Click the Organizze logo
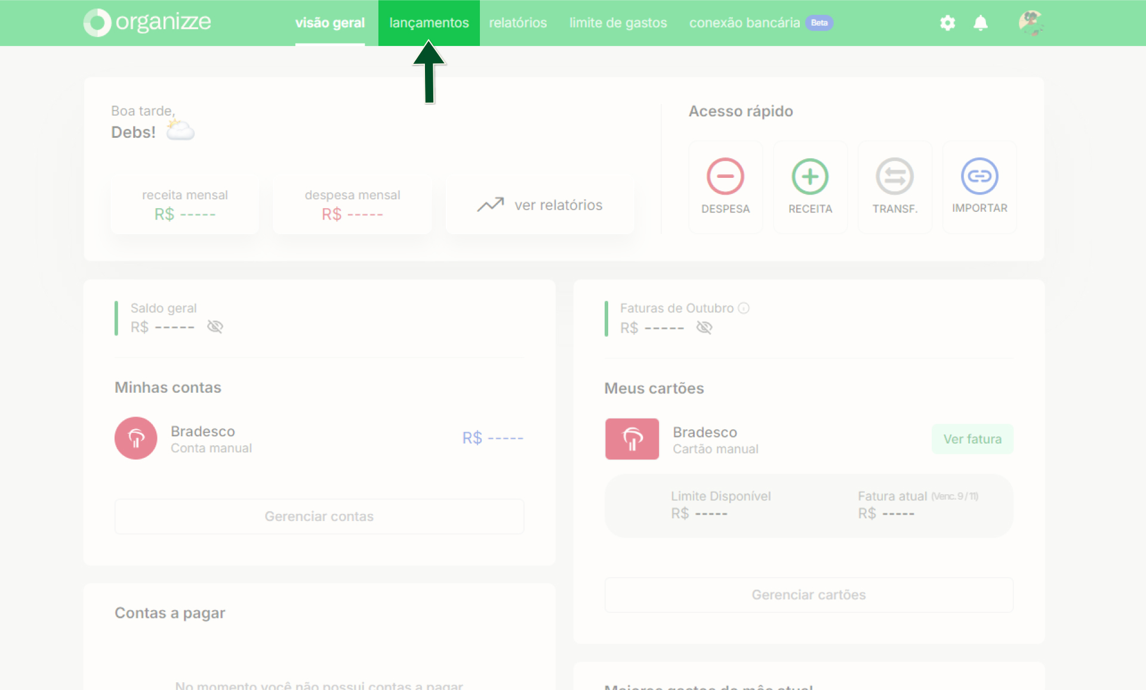The height and width of the screenshot is (690, 1146). tap(147, 23)
